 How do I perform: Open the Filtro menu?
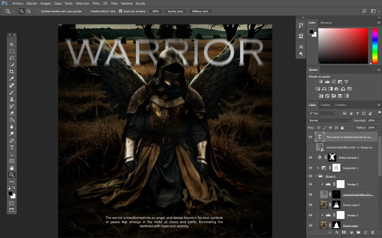click(x=96, y=3)
